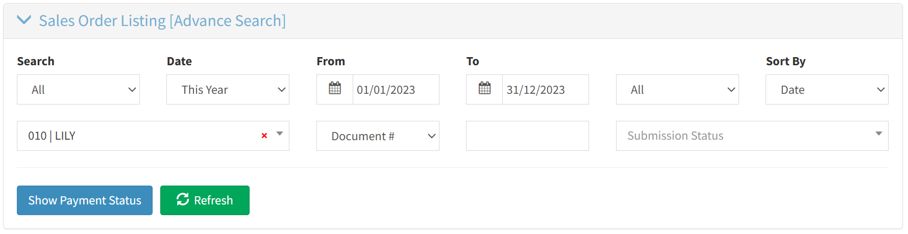Clear the 010 | LILY selection

[264, 136]
